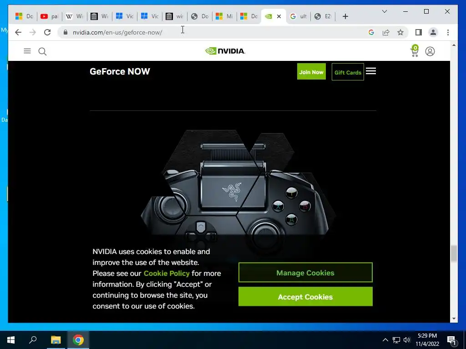
Task: Click the Join Now button
Action: [311, 71]
